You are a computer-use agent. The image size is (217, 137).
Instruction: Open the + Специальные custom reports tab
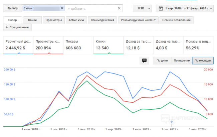17,27
